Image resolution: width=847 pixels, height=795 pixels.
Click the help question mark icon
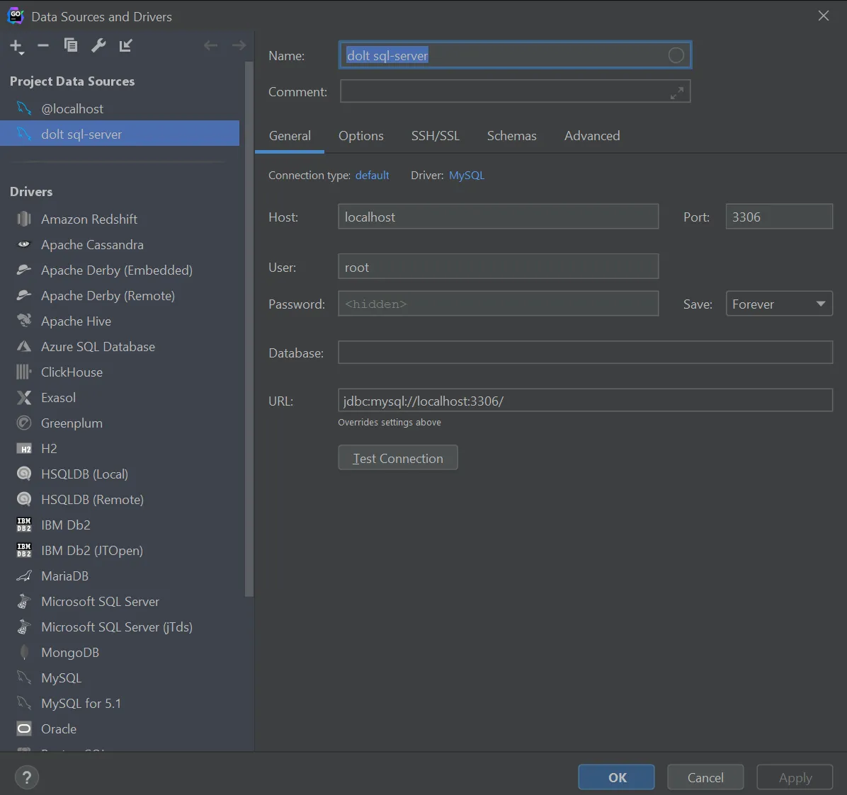tap(27, 777)
